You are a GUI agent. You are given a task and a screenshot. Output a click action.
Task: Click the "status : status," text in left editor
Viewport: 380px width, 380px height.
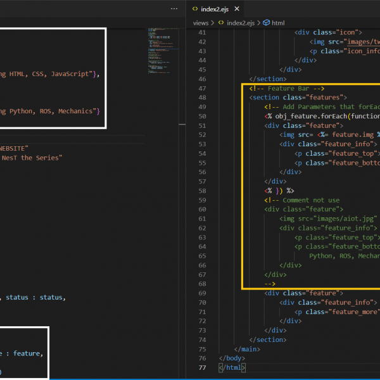(x=35, y=297)
